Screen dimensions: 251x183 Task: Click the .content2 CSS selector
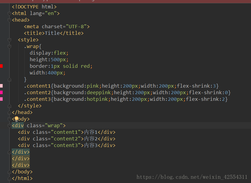[37, 92]
